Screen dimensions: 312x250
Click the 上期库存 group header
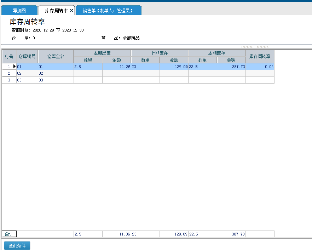tap(160, 53)
